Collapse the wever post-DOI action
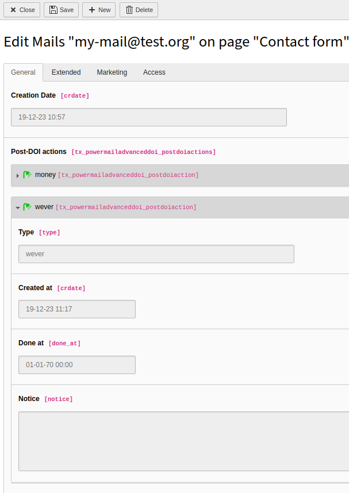Screen dimensions: 349x493 tap(18, 207)
